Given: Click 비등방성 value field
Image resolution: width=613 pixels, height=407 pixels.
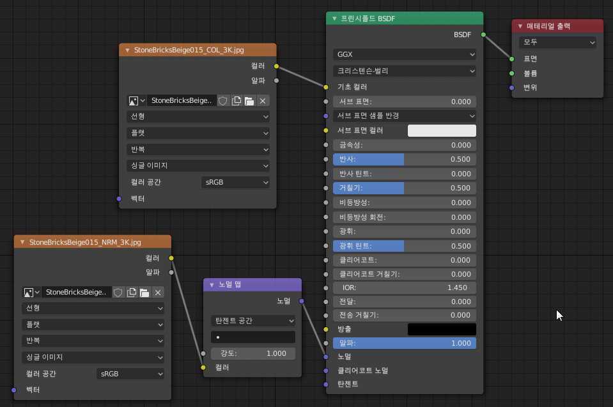Looking at the screenshot, I should tap(405, 203).
